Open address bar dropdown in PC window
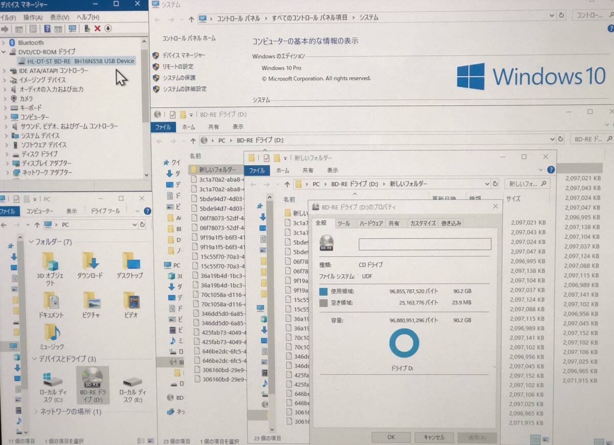 (135, 225)
